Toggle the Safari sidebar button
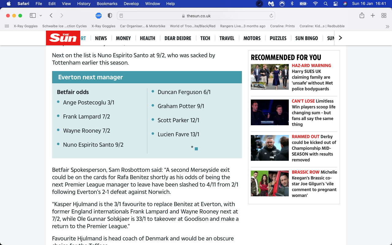Viewport: 392px width, 245px height. pos(33,16)
